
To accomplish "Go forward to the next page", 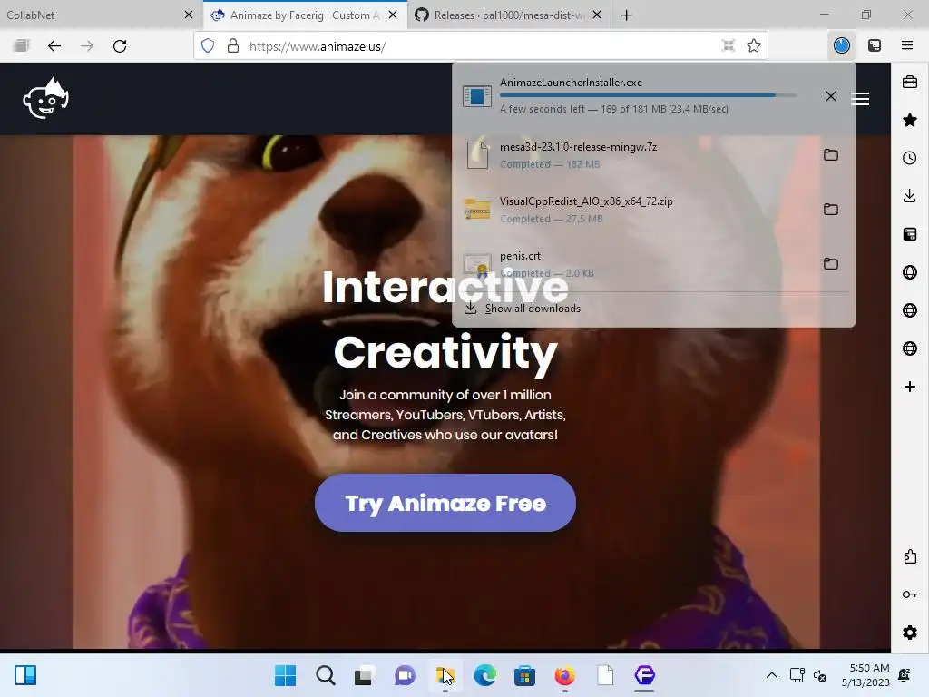I will click(87, 45).
